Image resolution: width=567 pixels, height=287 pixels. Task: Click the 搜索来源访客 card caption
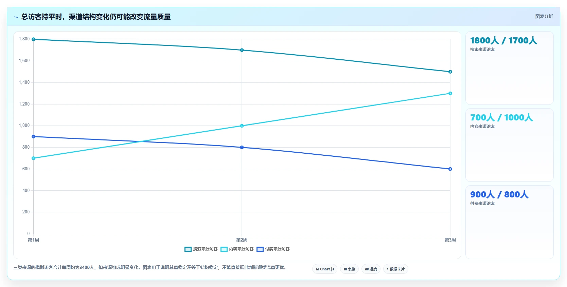482,50
